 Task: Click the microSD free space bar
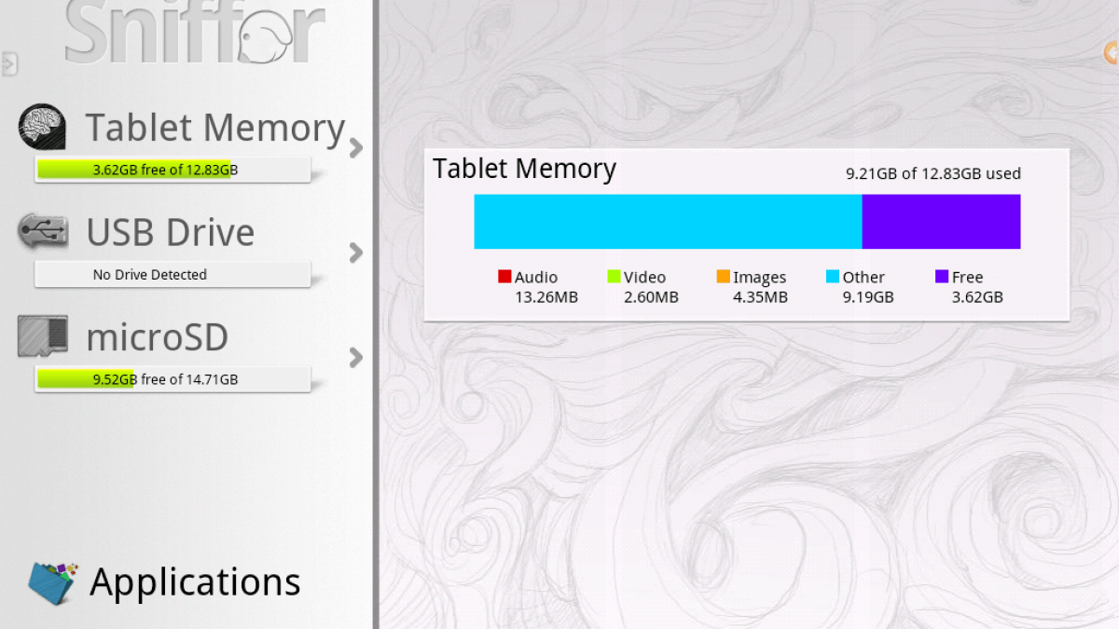click(173, 379)
